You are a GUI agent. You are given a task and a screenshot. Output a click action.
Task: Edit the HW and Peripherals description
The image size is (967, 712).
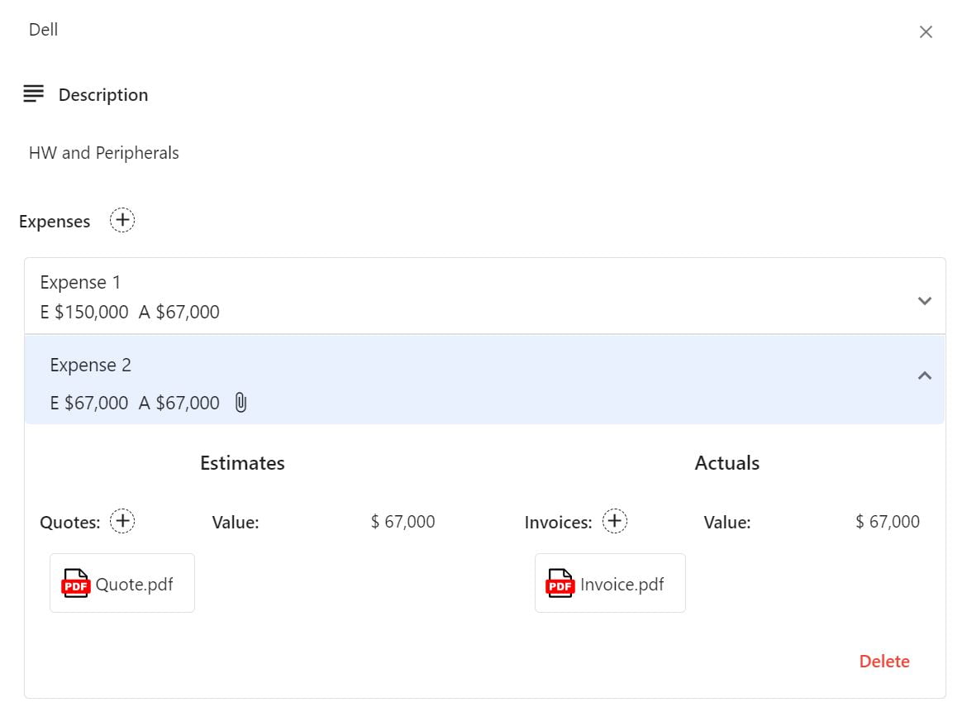[x=102, y=152]
